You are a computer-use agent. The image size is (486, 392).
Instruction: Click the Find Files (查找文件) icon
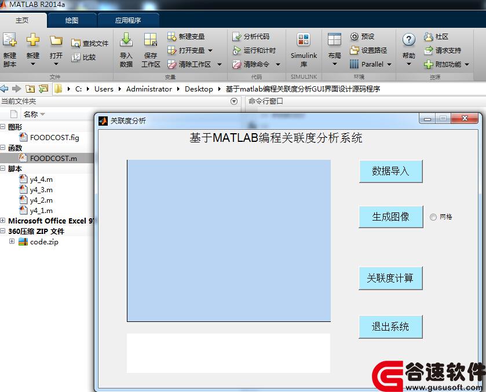coord(76,43)
